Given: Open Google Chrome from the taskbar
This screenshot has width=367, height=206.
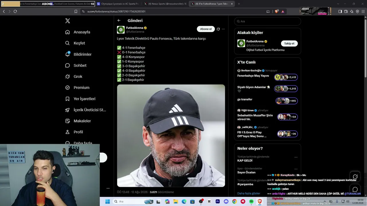Looking at the screenshot, I should tap(235, 201).
